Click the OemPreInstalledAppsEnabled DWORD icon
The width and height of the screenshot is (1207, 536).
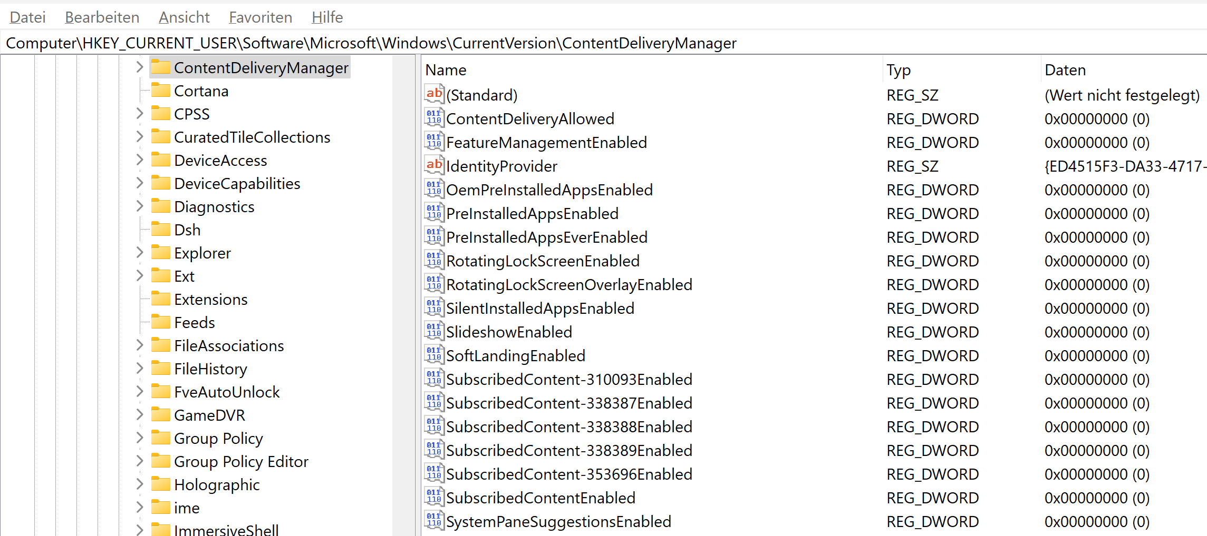pyautogui.click(x=434, y=189)
